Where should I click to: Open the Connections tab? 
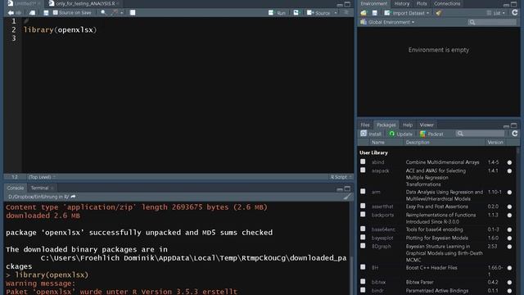447,3
